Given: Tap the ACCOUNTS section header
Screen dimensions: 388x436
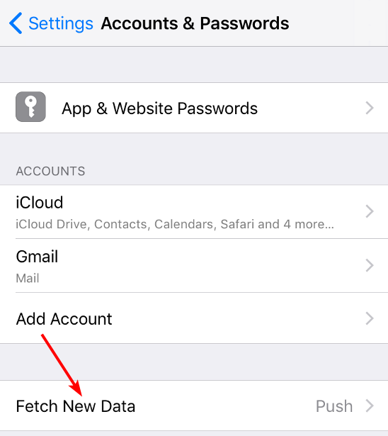Looking at the screenshot, I should (x=50, y=171).
